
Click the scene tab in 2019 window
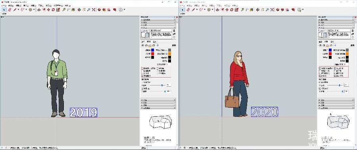tap(4, 13)
